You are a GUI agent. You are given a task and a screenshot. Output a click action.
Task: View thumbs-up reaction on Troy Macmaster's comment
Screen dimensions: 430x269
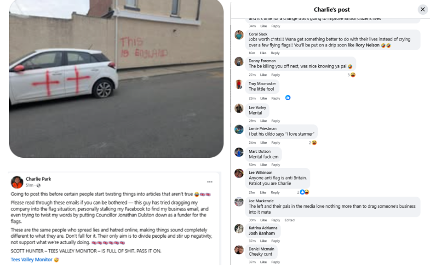[288, 97]
